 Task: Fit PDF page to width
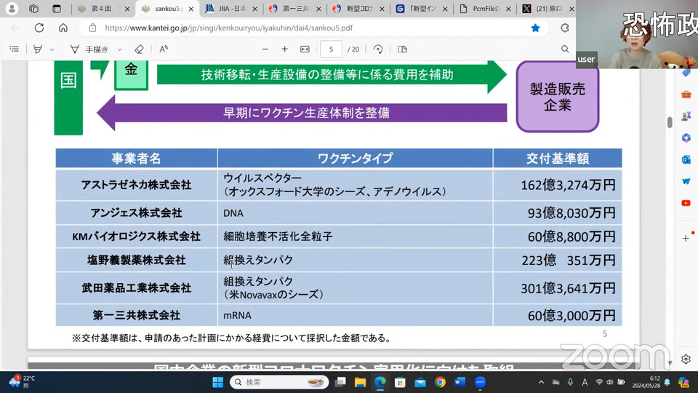click(305, 49)
